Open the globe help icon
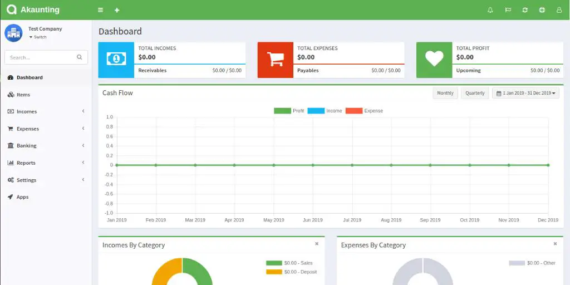 (542, 10)
